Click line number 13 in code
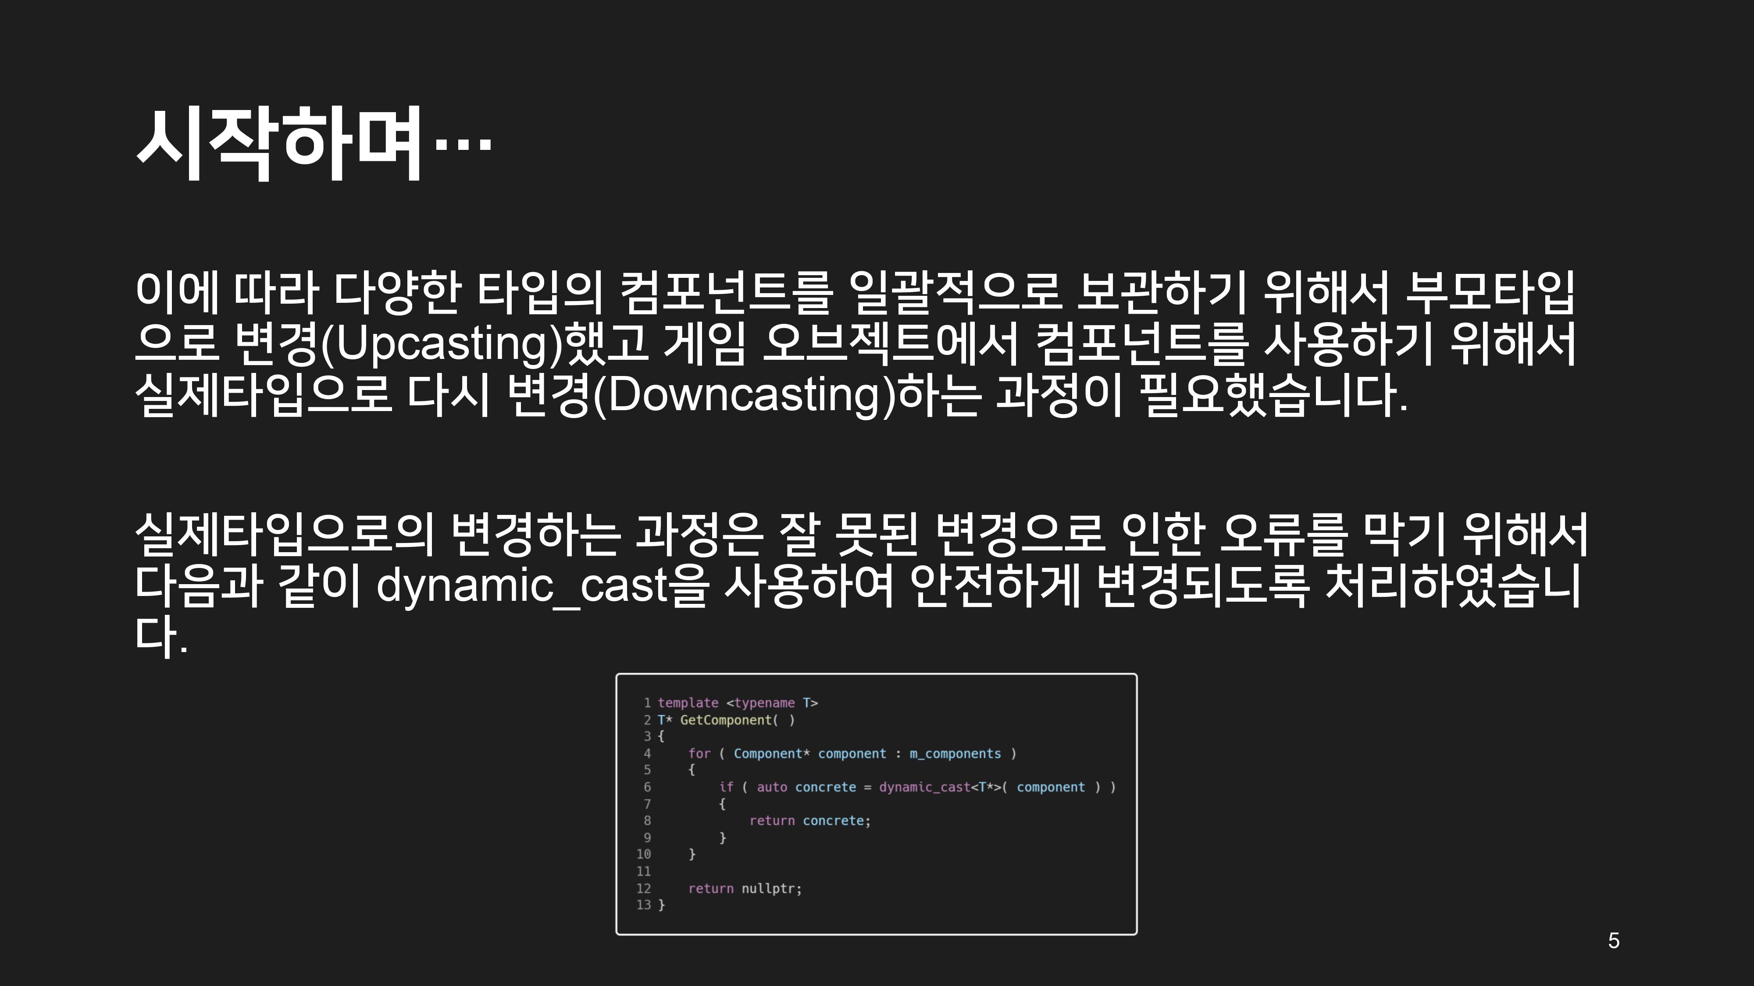The width and height of the screenshot is (1754, 986). 643,905
